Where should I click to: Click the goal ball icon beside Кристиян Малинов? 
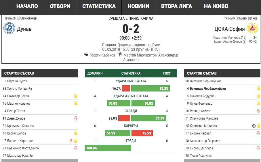point(254,126)
